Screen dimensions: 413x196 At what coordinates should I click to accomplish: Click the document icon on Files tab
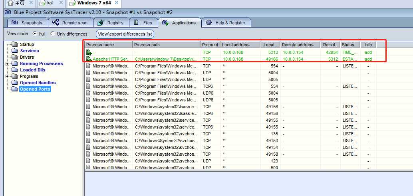137,23
